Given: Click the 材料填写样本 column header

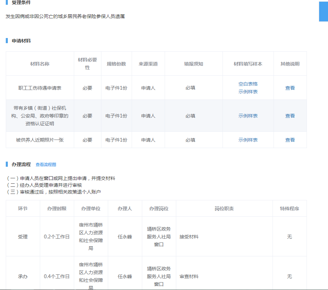Looking at the screenshot, I should tap(248, 64).
